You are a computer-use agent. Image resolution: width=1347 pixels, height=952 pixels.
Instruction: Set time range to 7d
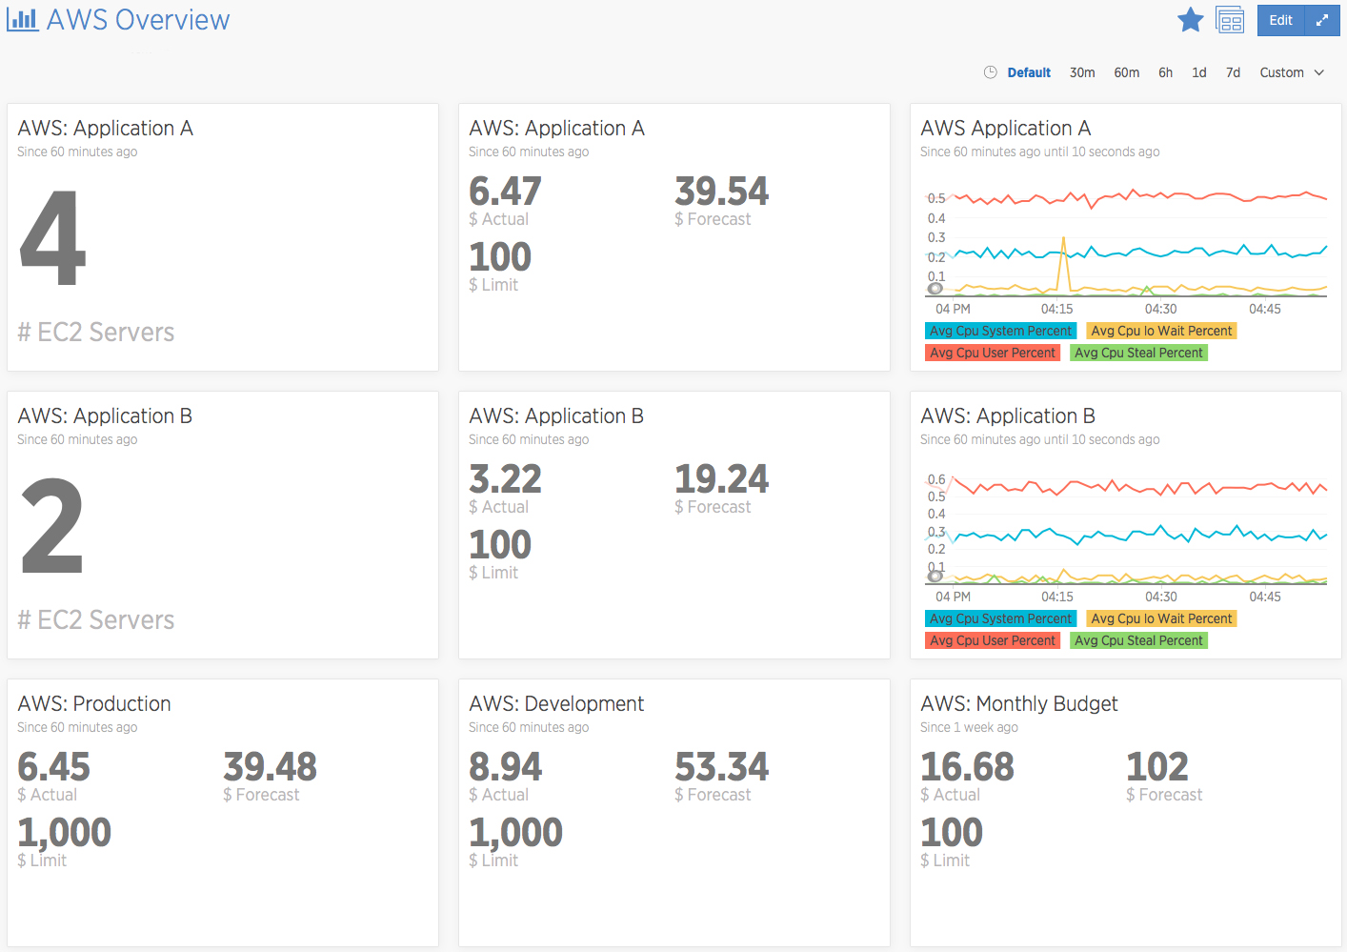(1234, 72)
